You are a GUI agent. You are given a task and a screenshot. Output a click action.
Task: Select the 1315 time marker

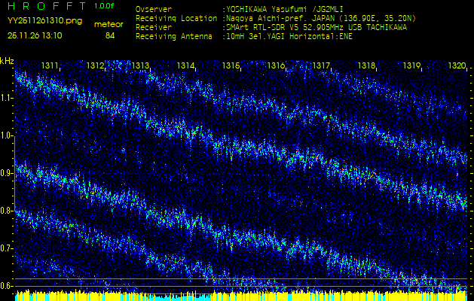point(231,66)
